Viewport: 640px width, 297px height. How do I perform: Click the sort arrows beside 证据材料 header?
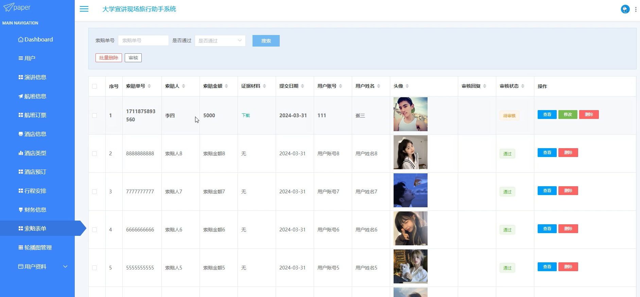click(x=264, y=86)
